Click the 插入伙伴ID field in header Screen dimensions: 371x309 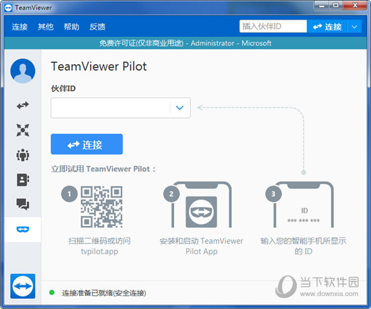(x=273, y=26)
